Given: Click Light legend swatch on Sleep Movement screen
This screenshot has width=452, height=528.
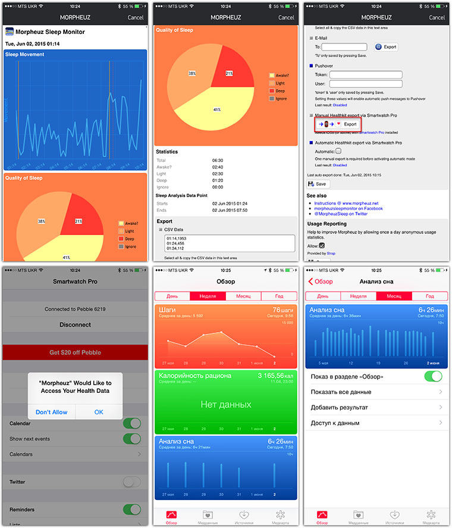Looking at the screenshot, I should click(121, 231).
